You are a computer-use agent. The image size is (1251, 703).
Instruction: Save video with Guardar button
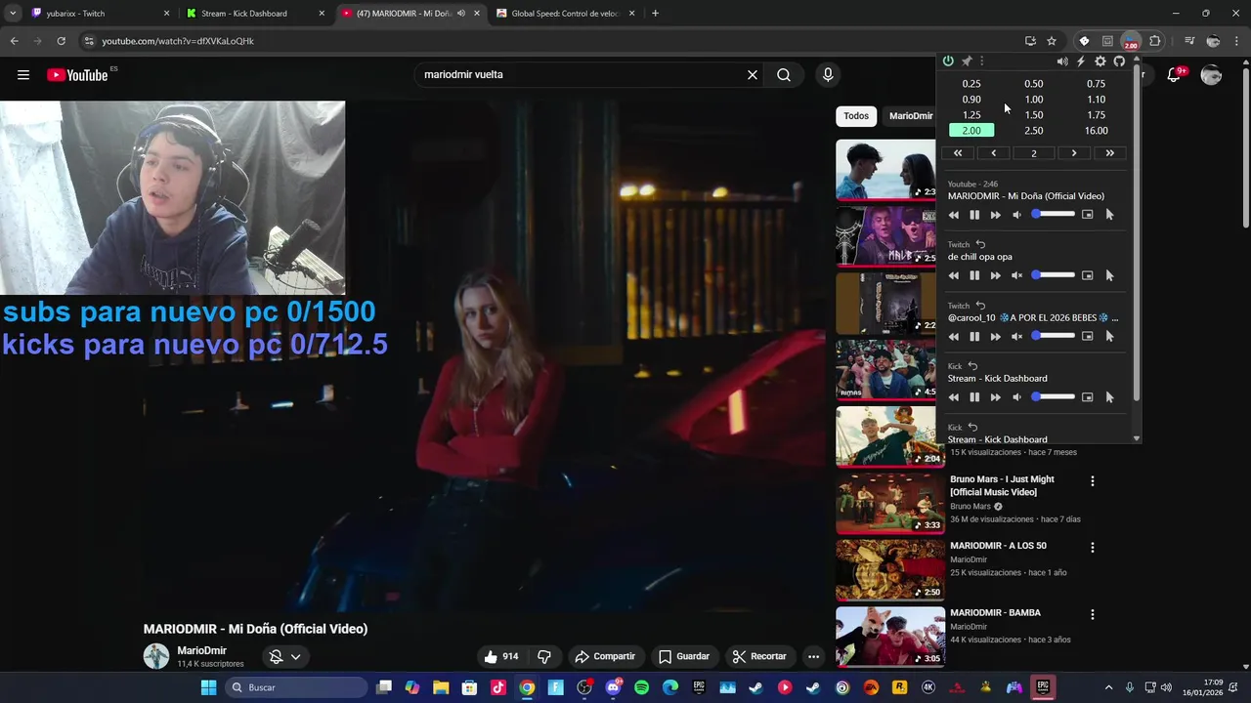point(684,656)
